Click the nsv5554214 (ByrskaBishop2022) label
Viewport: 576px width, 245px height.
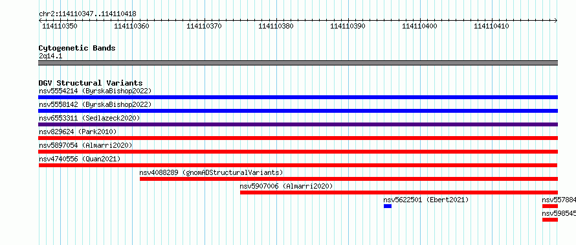click(x=95, y=91)
